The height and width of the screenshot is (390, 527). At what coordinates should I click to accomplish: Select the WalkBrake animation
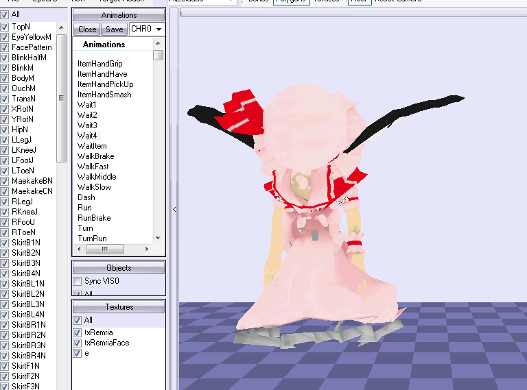click(96, 156)
